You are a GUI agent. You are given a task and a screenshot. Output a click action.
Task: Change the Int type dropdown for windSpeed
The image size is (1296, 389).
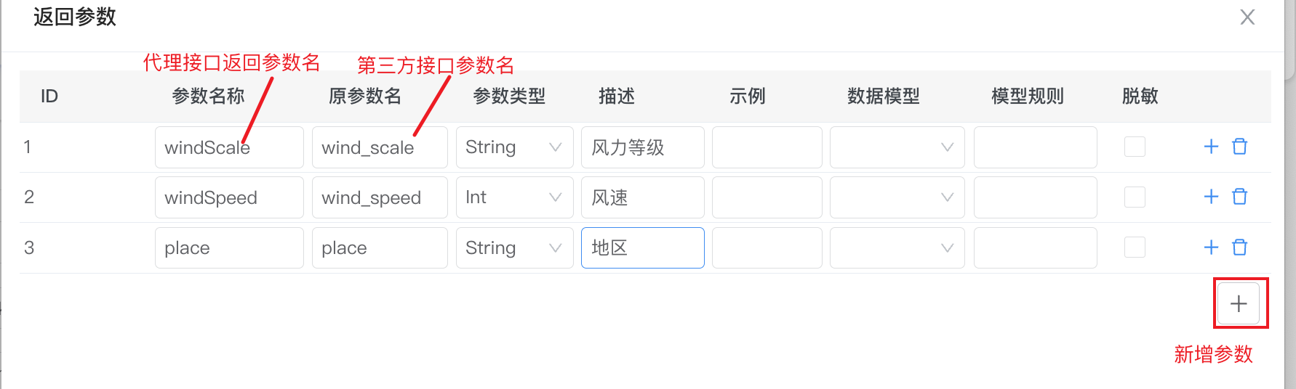[x=514, y=197]
